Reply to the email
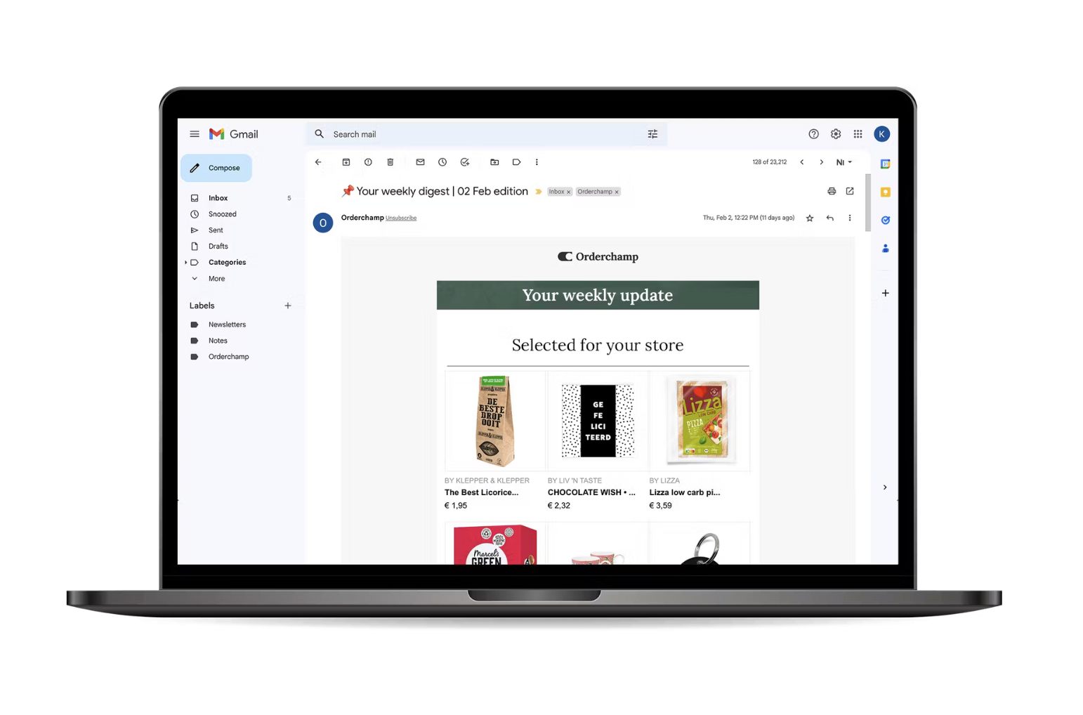 pyautogui.click(x=830, y=218)
